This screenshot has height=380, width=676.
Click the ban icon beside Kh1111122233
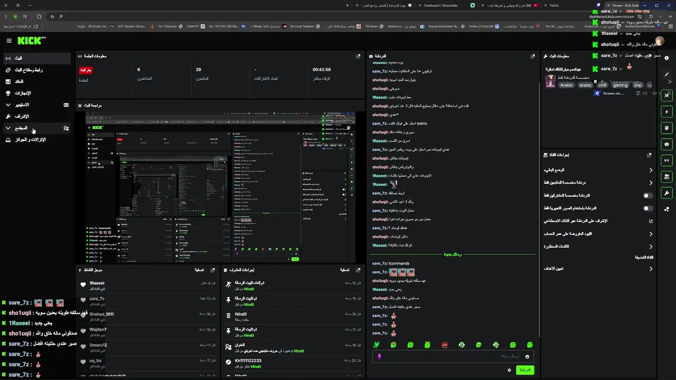(228, 362)
